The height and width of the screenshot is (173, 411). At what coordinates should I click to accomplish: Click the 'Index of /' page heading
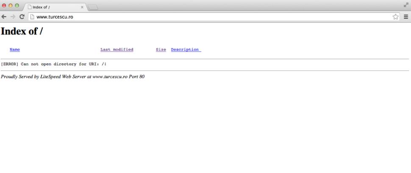(x=22, y=31)
